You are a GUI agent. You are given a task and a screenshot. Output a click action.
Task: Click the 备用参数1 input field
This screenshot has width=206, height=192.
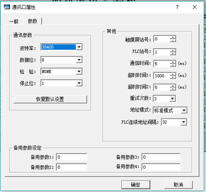pyautogui.click(x=71, y=157)
